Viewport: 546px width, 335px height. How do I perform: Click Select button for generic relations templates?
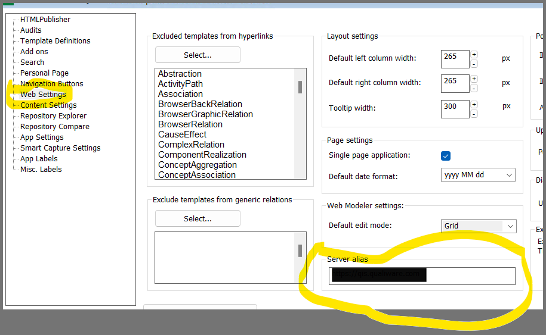(198, 219)
